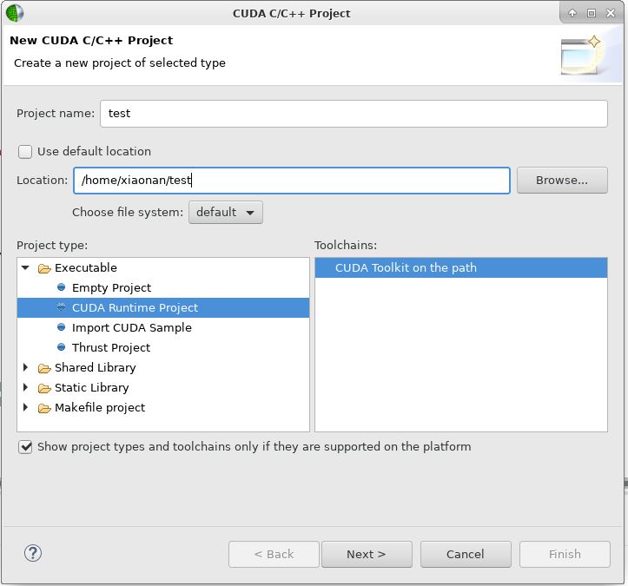The image size is (628, 586).
Task: Focus the Project name text field
Action: 354,114
